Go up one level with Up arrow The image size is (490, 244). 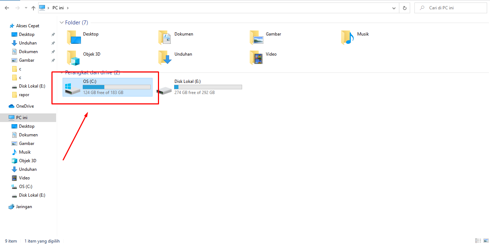33,8
